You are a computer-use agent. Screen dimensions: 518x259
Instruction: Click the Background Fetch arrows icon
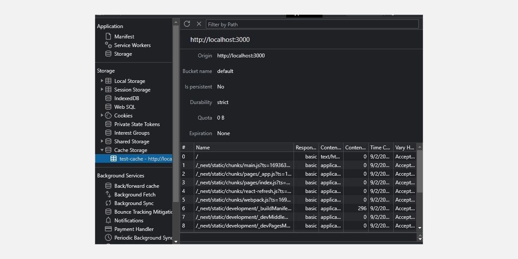click(x=108, y=195)
